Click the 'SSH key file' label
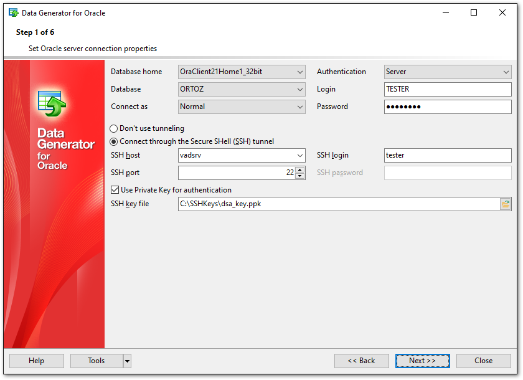 (130, 204)
